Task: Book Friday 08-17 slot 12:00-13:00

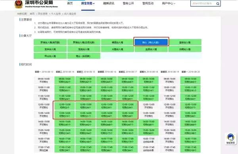Action: coord(127,106)
